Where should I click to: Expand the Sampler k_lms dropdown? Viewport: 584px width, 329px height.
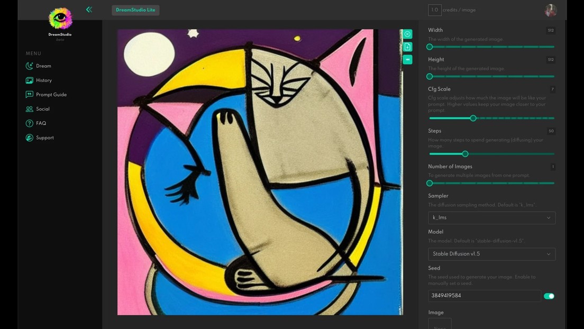coord(491,217)
